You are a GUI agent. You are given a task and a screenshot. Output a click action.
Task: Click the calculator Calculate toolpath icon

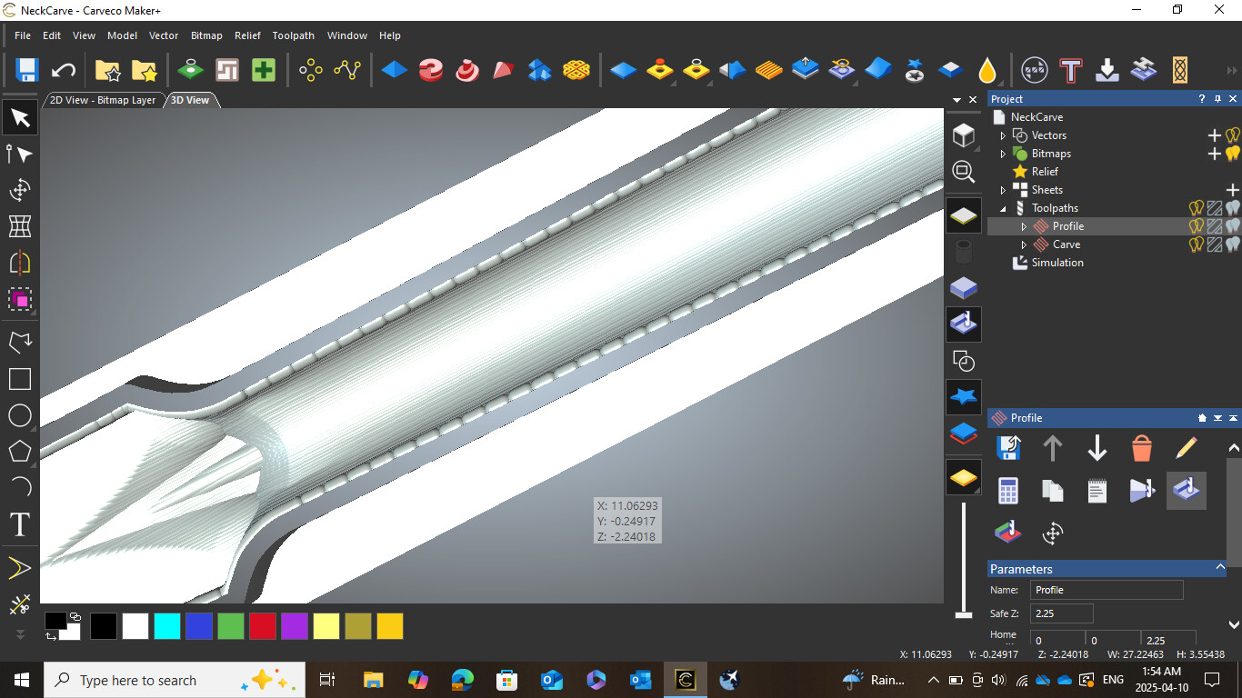1008,491
